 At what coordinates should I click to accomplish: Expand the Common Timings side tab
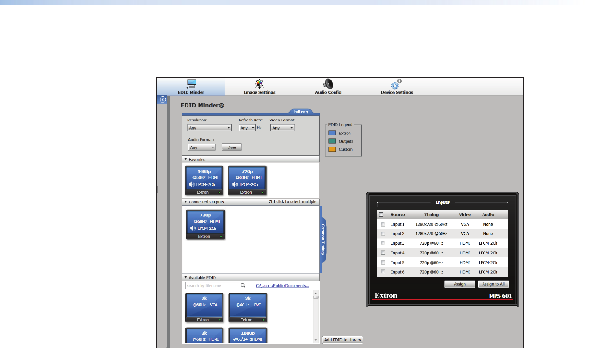pos(323,239)
